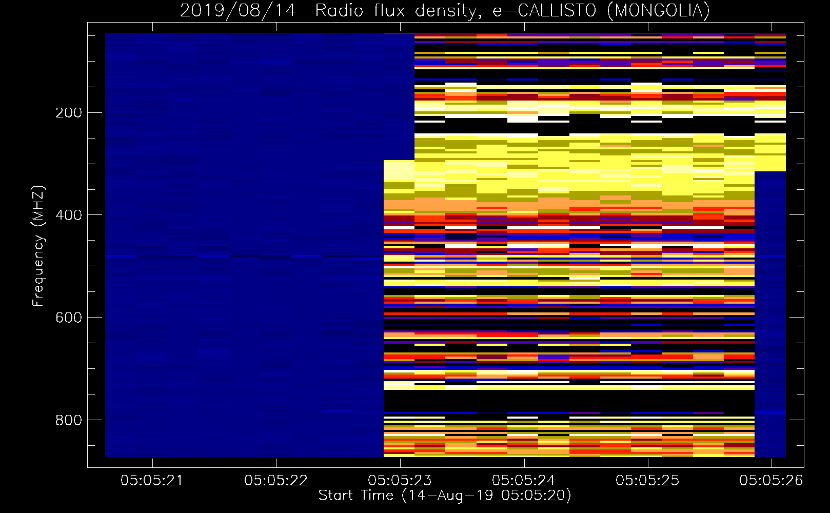Click the 05:05:21 time tick label

click(x=152, y=480)
